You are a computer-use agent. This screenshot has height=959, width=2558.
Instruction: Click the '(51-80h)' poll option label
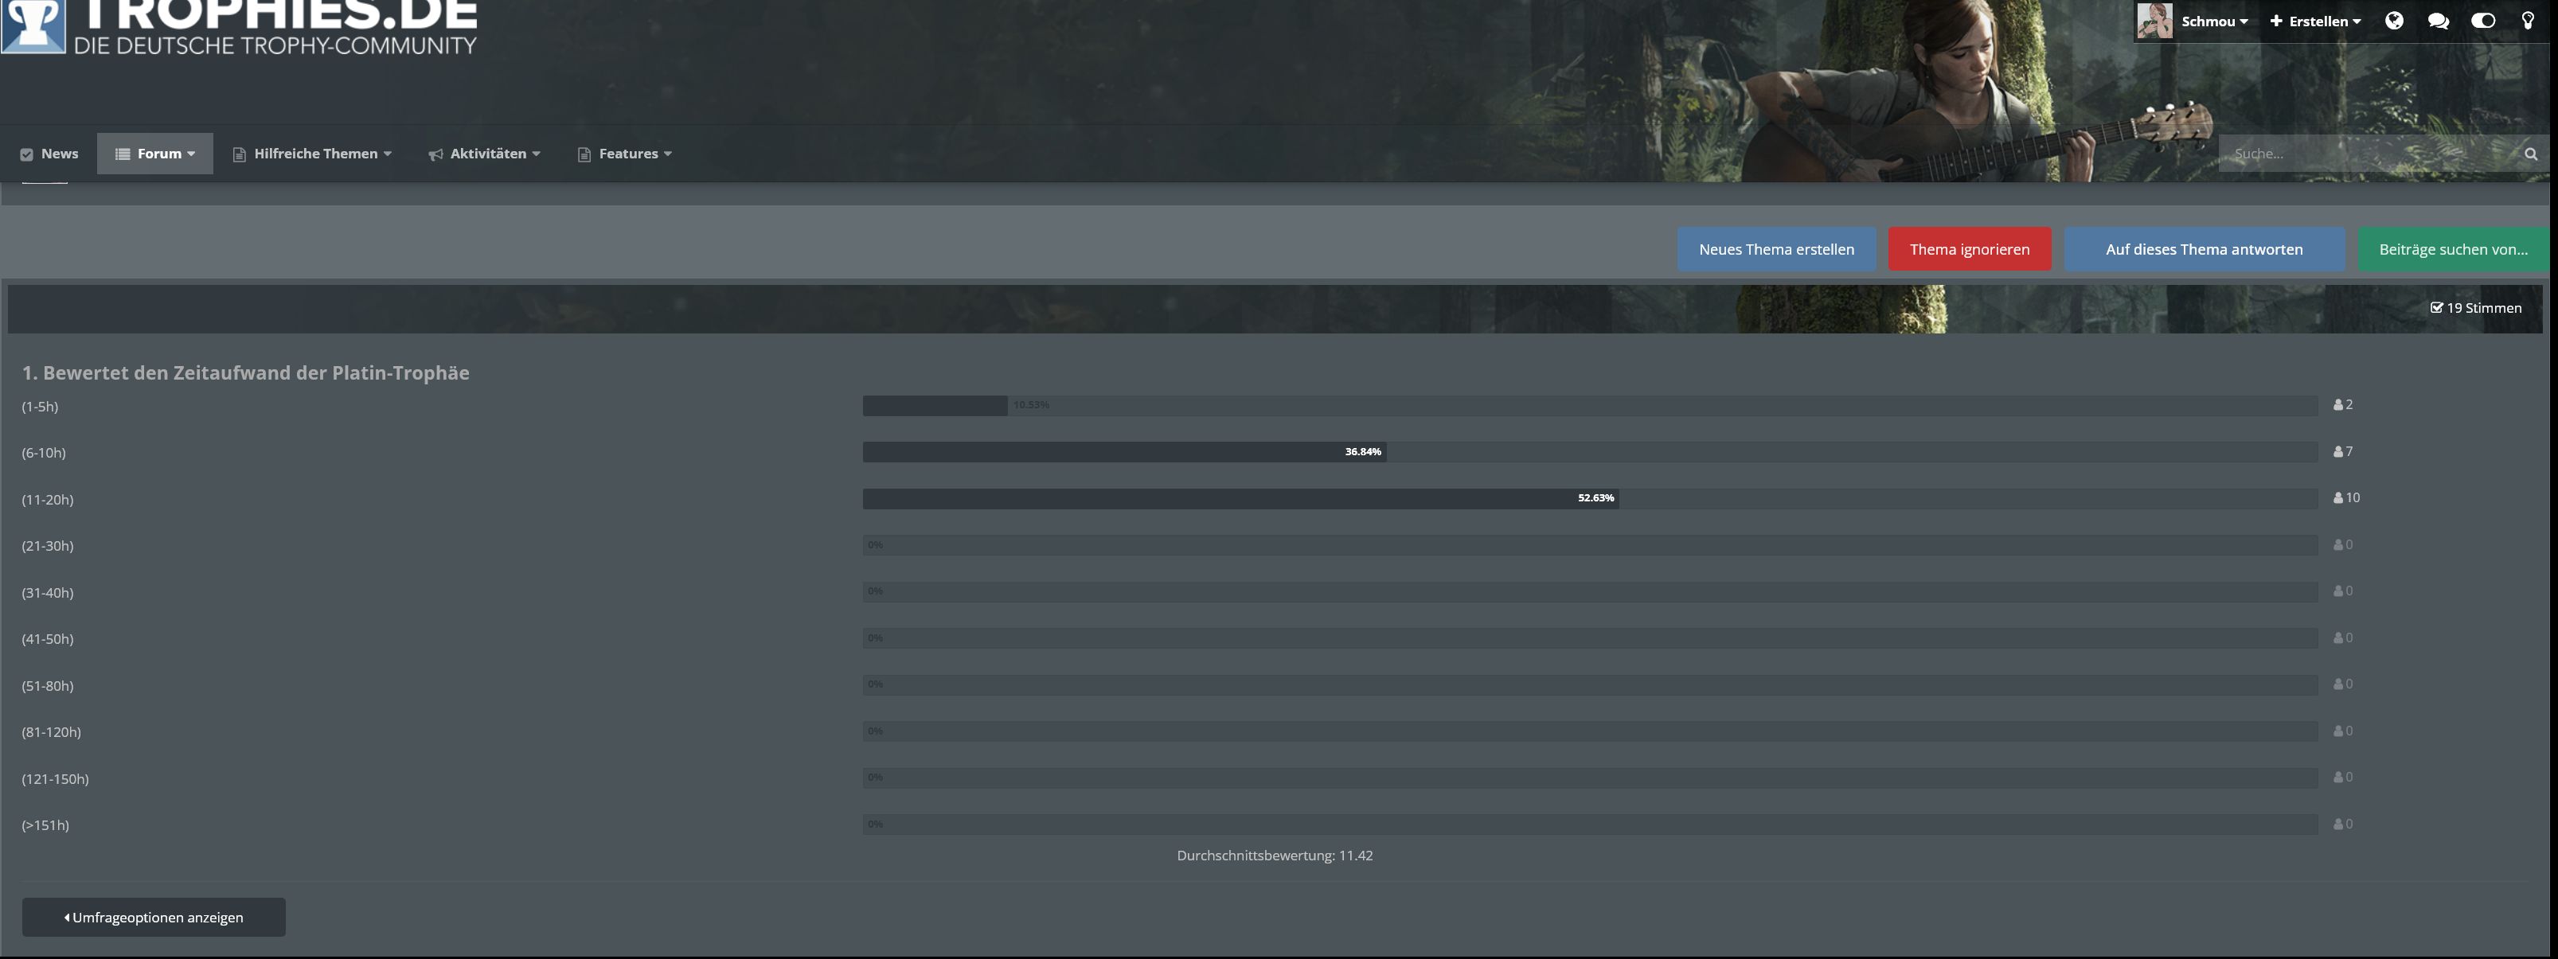pyautogui.click(x=48, y=686)
